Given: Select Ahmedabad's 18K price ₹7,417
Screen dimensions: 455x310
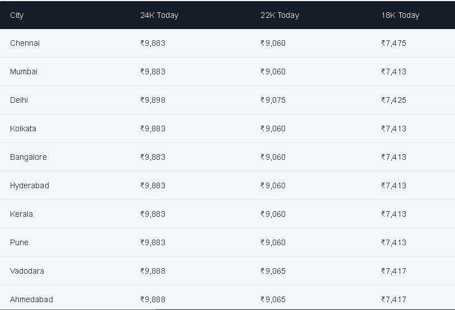Looking at the screenshot, I should pos(394,299).
